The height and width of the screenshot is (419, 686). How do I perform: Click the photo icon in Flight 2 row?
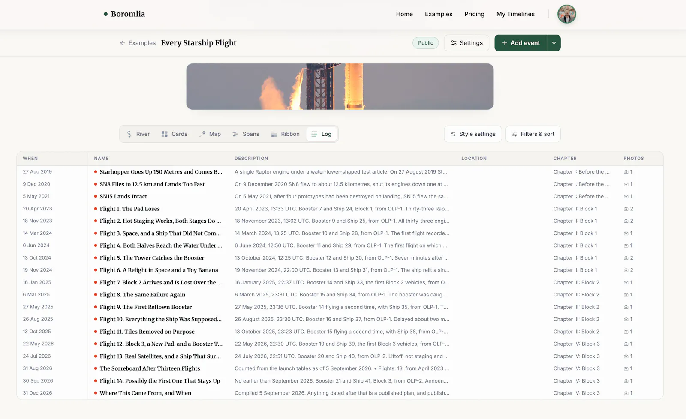pyautogui.click(x=626, y=221)
